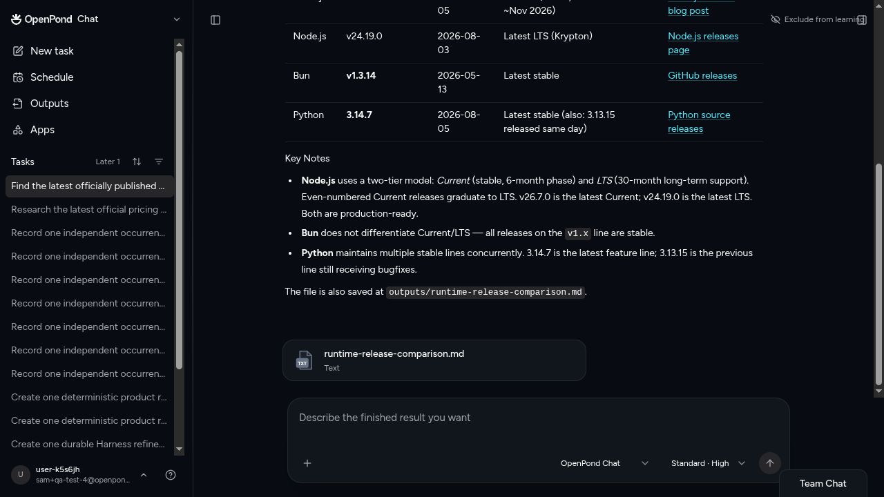Open the GitHub releases link
Image resolution: width=884 pixels, height=497 pixels.
[702, 75]
